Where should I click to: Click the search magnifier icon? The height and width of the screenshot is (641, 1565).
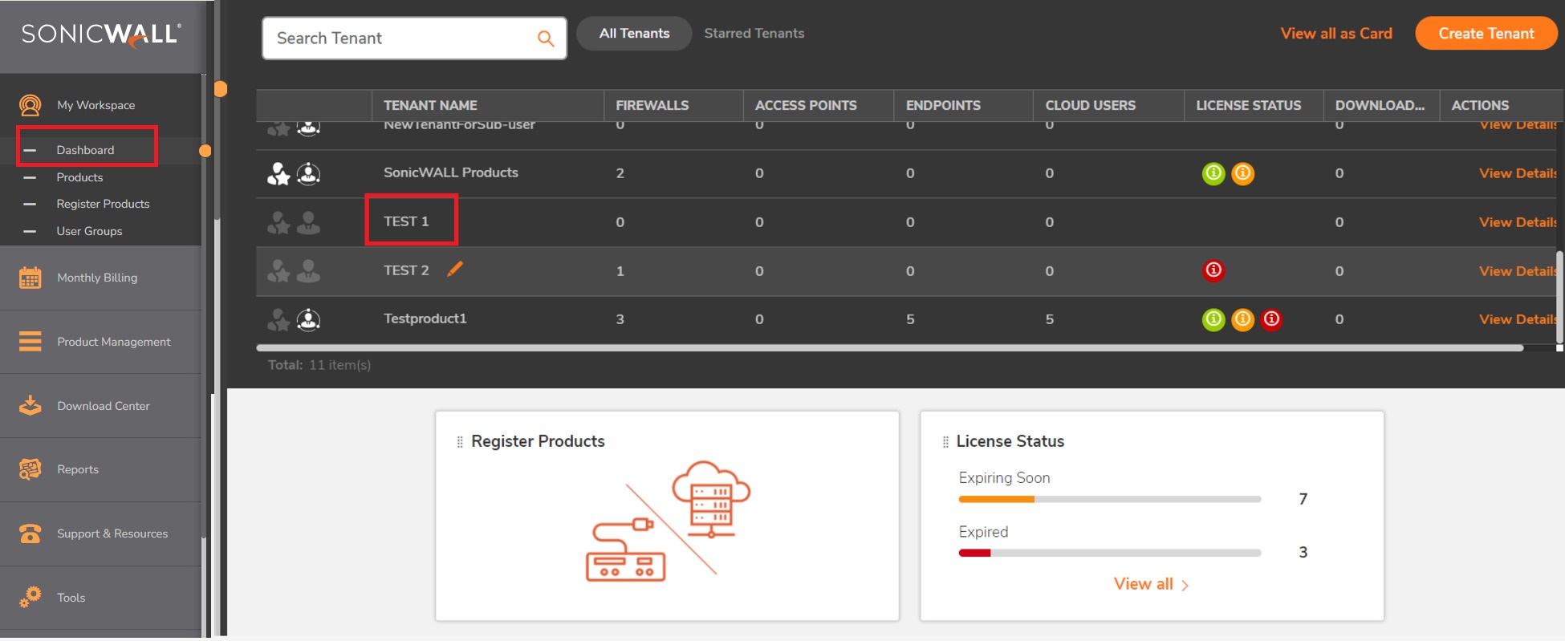tap(546, 39)
